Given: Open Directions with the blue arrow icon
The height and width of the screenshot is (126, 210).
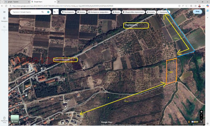Looking at the screenshot, I should (x=48, y=12).
